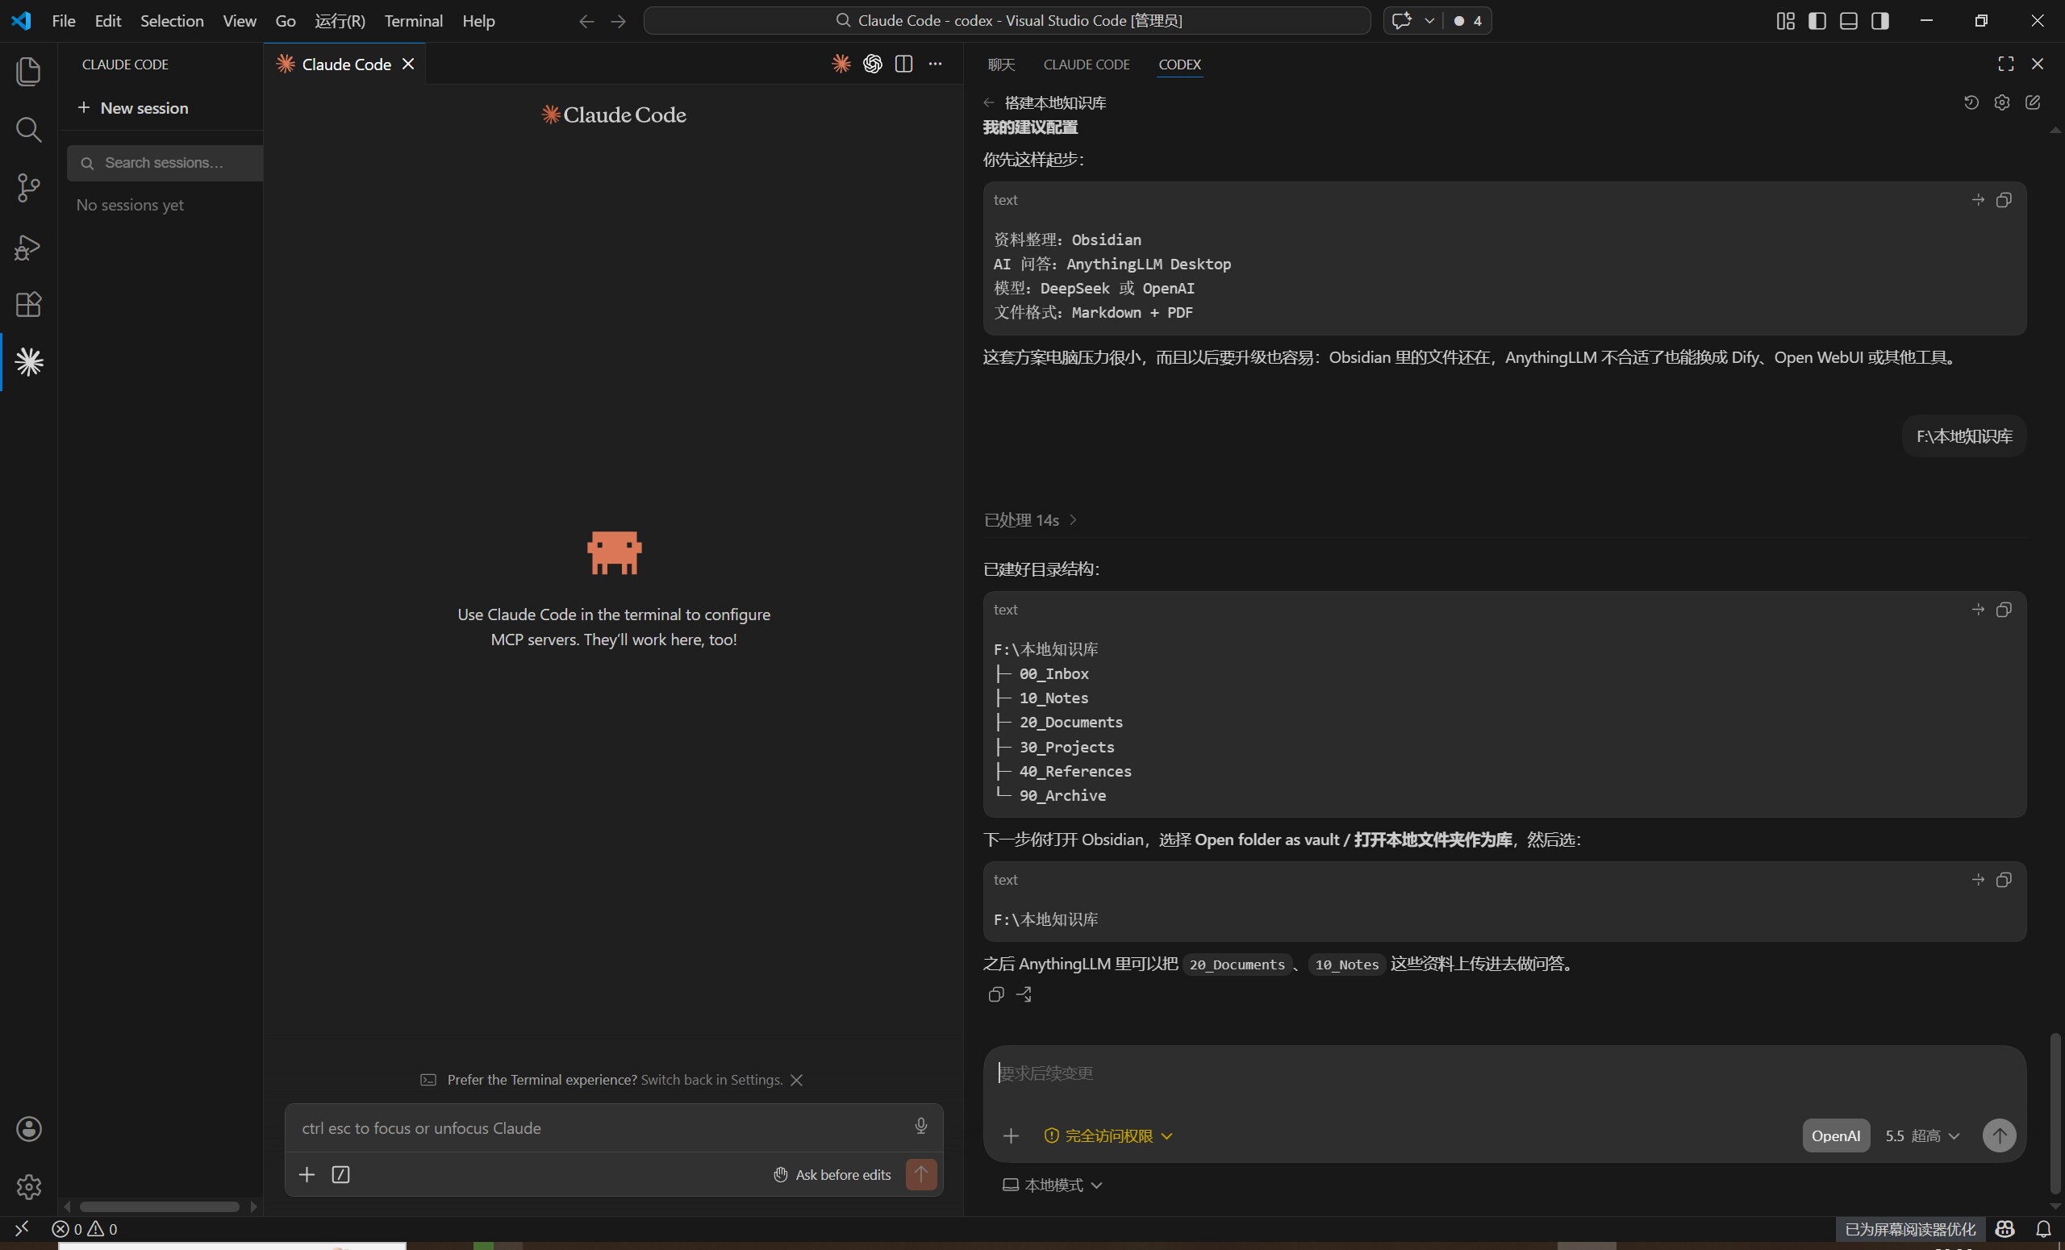Send the Codex message with arrow button
Viewport: 2065px width, 1250px height.
(1999, 1136)
